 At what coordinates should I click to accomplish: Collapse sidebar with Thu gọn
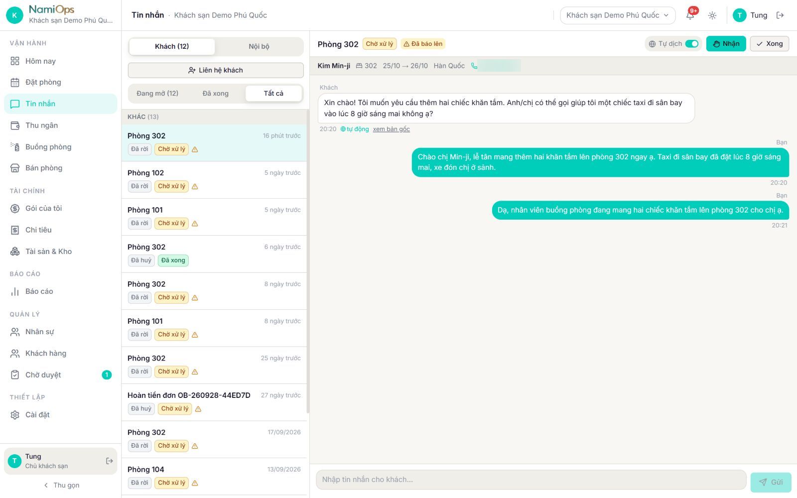61,485
